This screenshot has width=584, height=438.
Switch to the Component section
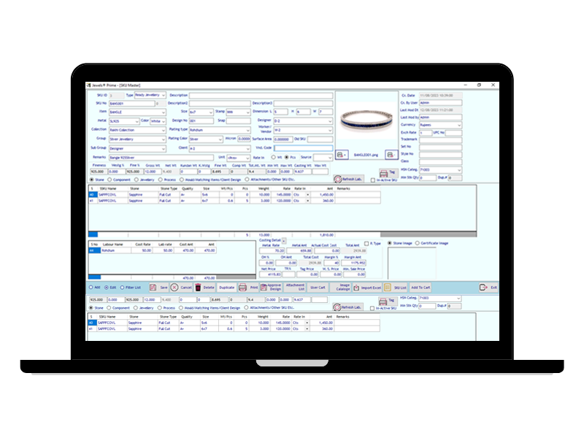point(110,179)
